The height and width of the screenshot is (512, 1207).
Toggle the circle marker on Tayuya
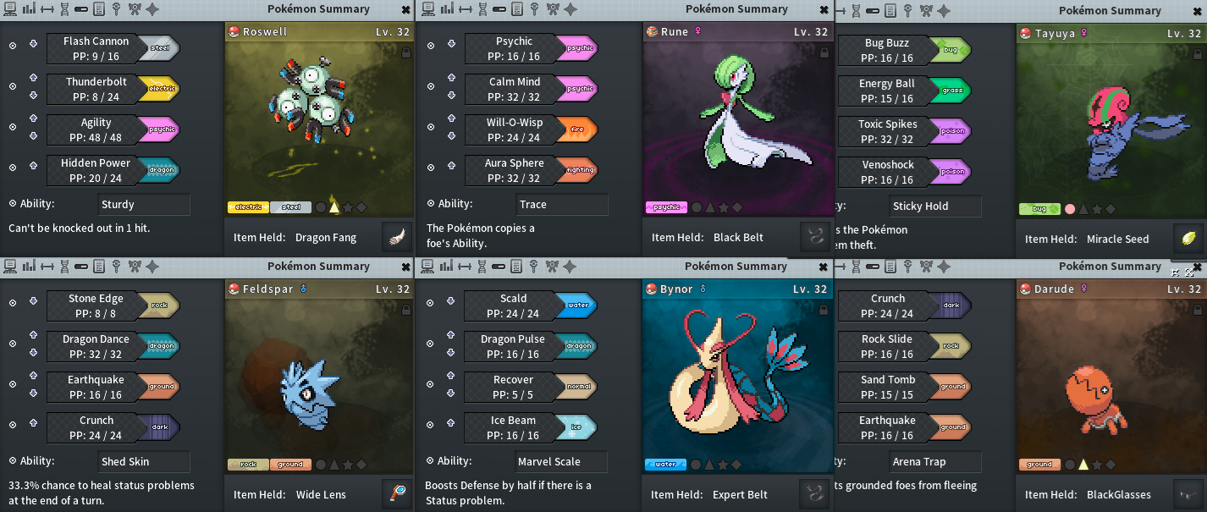(1070, 208)
